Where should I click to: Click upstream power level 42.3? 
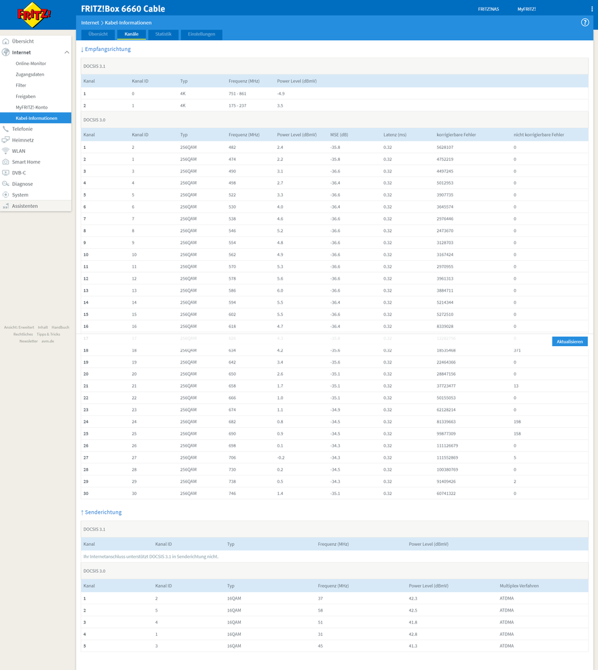point(412,599)
